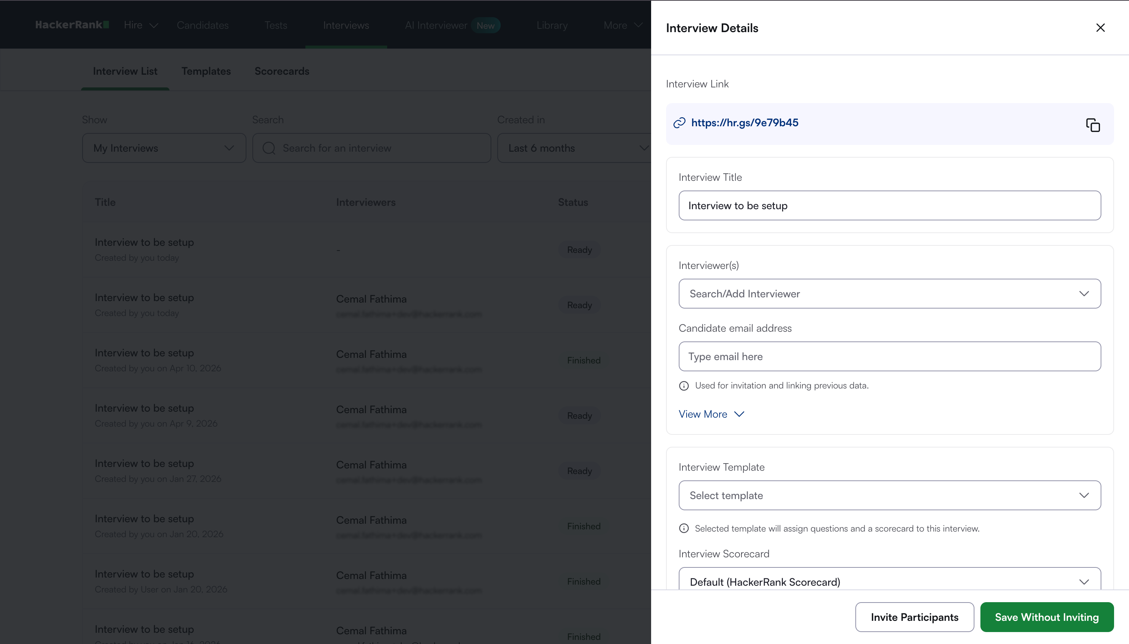The width and height of the screenshot is (1129, 644).
Task: Open the Search/Add Interviewer dropdown
Action: (x=889, y=294)
